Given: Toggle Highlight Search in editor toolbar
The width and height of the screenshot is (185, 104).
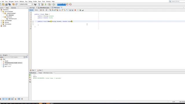Looking at the screenshot, I should tap(57, 10).
